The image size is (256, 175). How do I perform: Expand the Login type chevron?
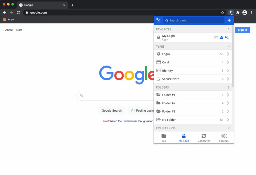coord(228,54)
